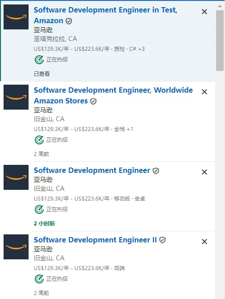This screenshot has height=299, width=225.
Task: Open Software Development Engineer, Worldwide Amazon Stores link
Action: tap(113, 95)
